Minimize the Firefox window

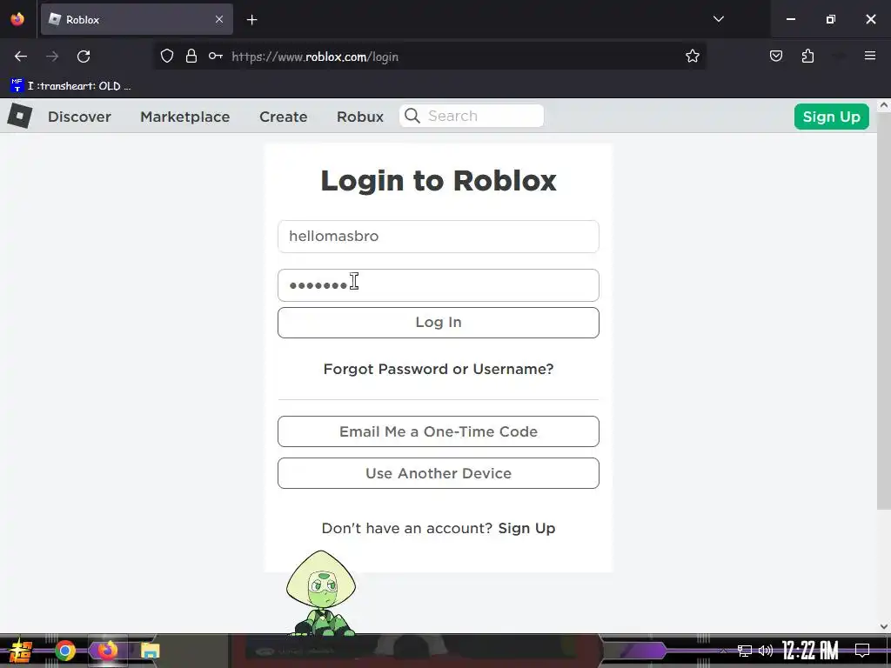[790, 19]
